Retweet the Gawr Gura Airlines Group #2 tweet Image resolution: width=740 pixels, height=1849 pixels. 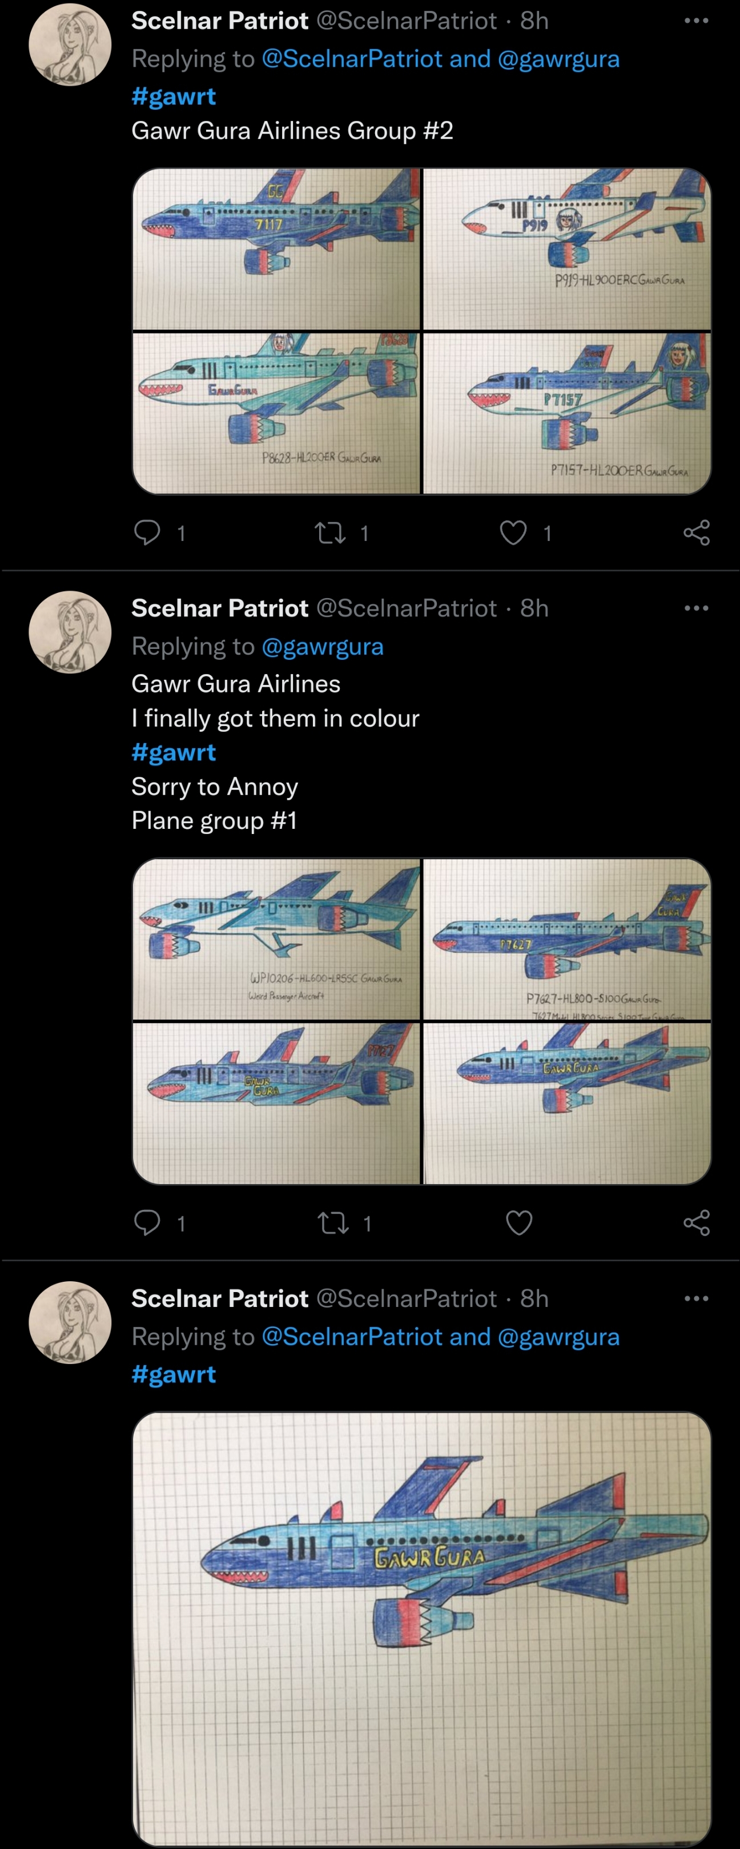pyautogui.click(x=331, y=532)
